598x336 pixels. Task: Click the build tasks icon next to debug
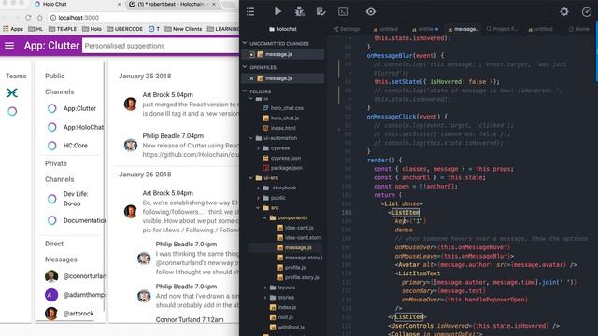(x=320, y=12)
